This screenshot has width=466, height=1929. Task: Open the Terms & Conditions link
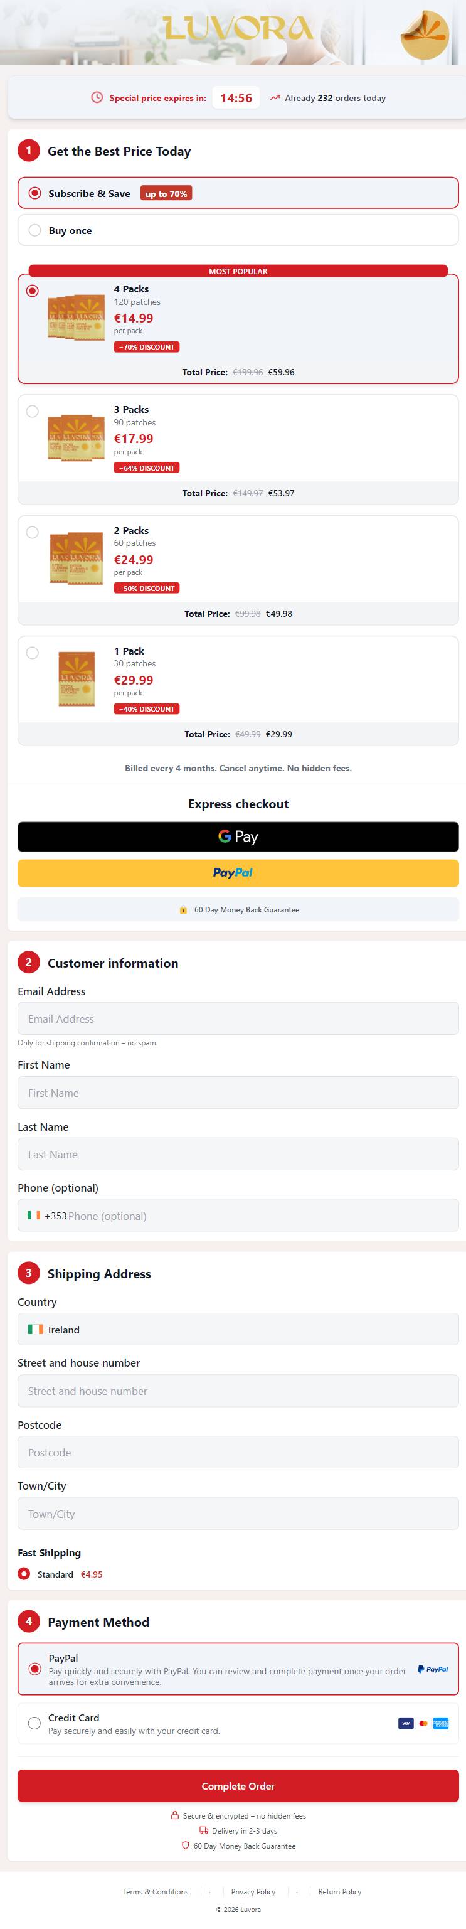click(x=156, y=1891)
